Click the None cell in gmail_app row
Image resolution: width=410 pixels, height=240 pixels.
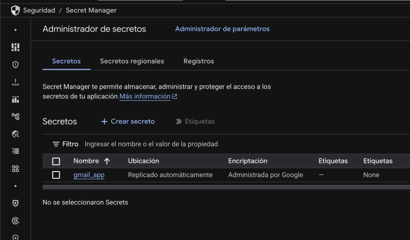point(371,175)
